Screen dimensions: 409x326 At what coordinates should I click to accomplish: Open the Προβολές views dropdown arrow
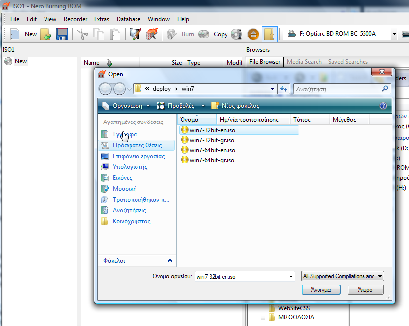[203, 106]
